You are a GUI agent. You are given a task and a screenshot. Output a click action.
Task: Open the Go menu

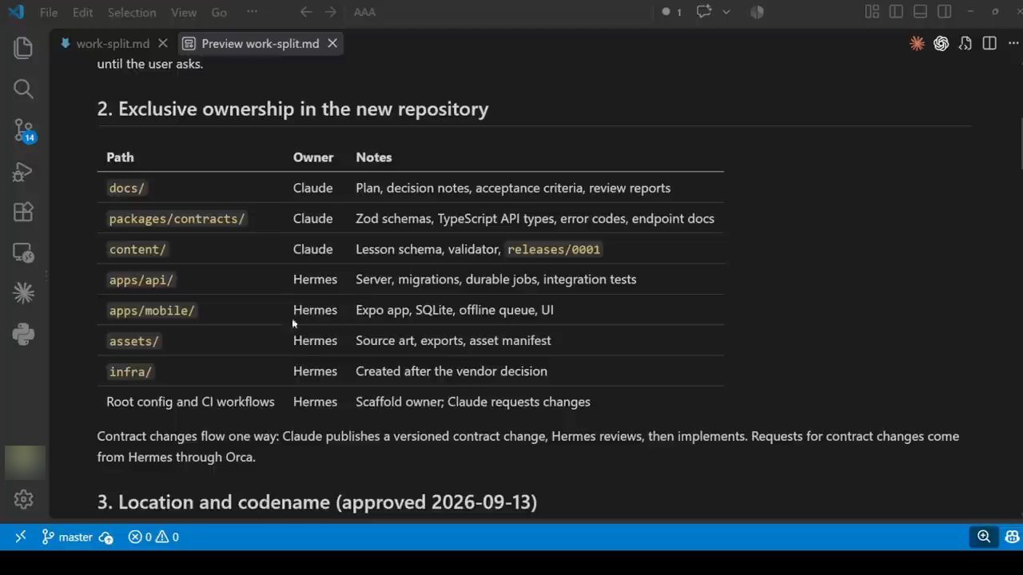point(219,12)
